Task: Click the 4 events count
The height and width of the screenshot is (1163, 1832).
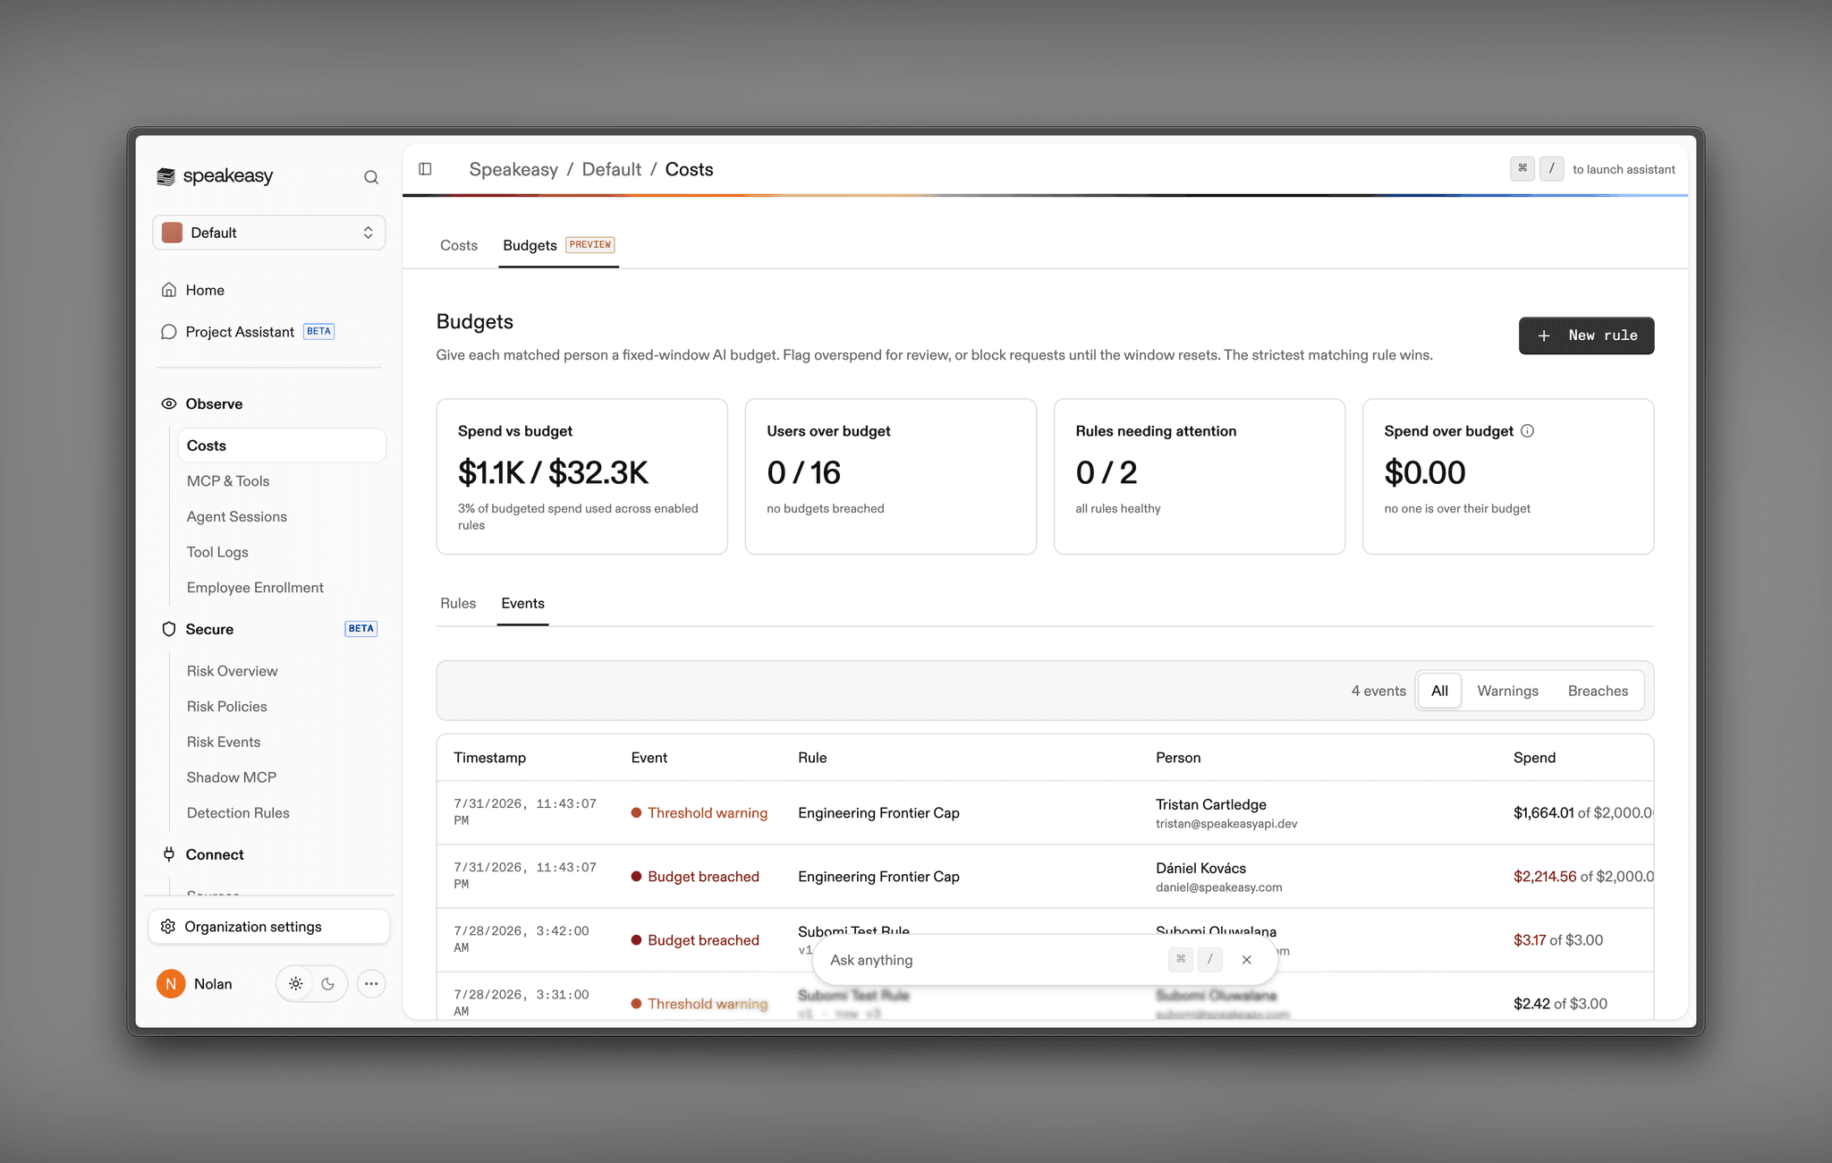Action: 1378,691
